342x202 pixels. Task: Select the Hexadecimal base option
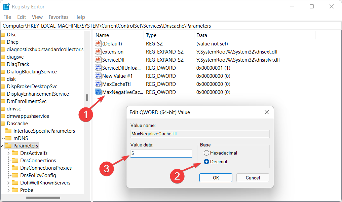pyautogui.click(x=206, y=153)
